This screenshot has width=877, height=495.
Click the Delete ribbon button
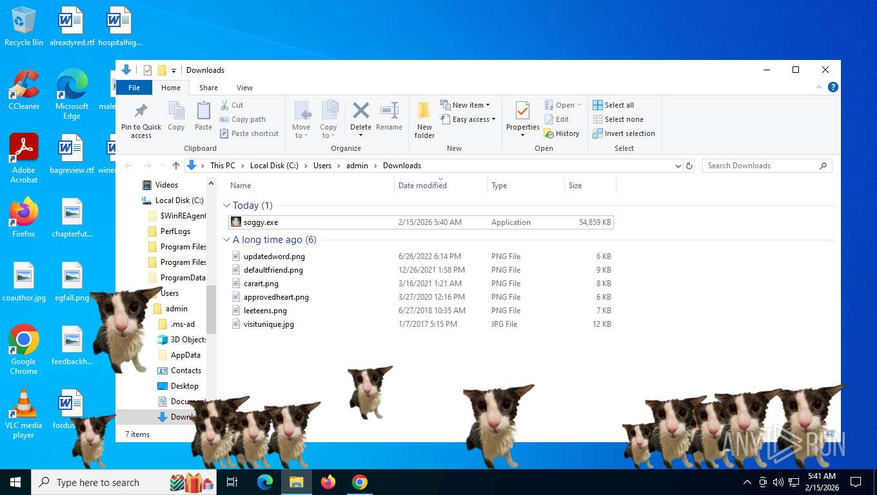pos(360,120)
